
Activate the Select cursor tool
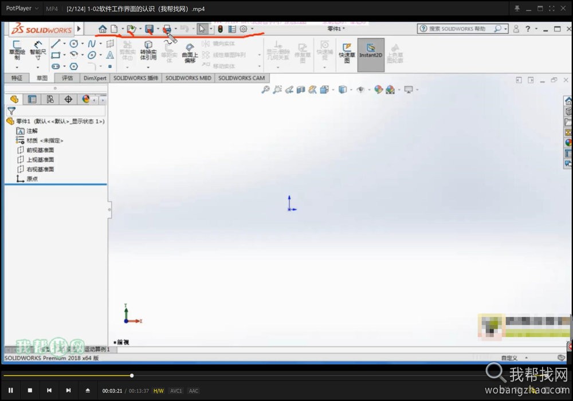click(202, 29)
